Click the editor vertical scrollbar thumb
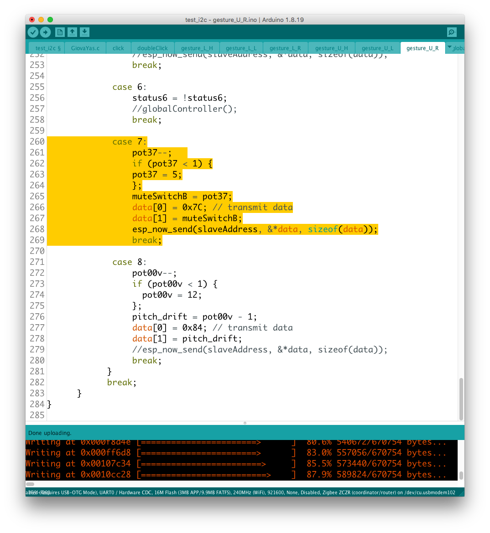The height and width of the screenshot is (533, 490). pos(461,398)
